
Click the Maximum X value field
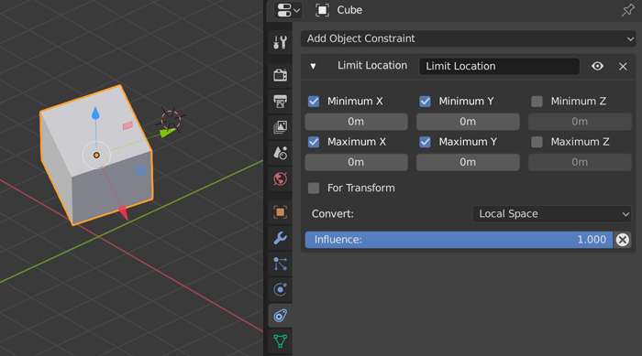[356, 162]
